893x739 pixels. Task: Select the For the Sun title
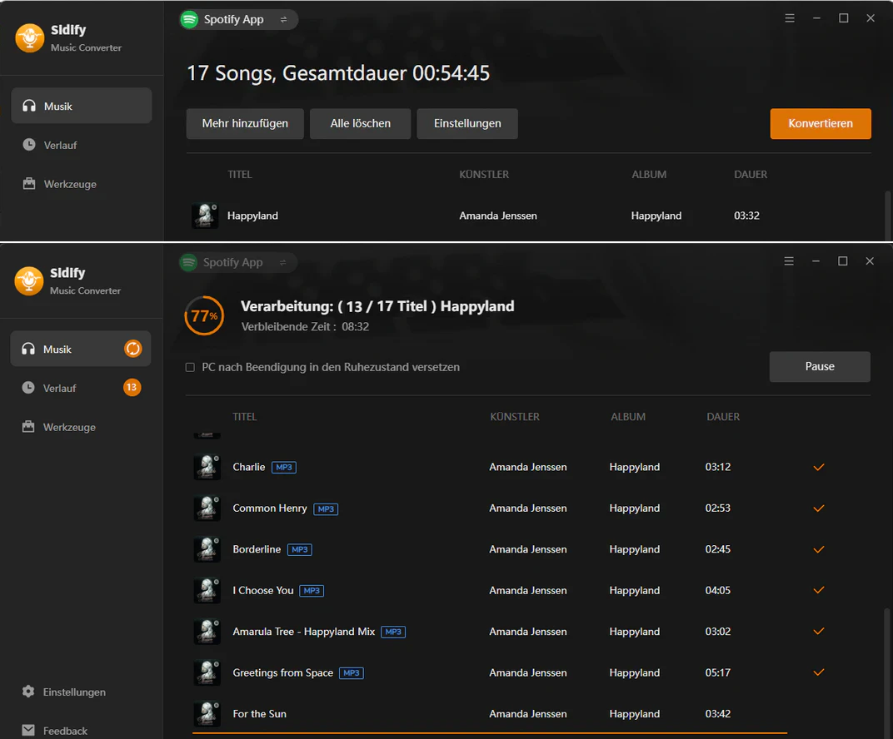coord(260,713)
